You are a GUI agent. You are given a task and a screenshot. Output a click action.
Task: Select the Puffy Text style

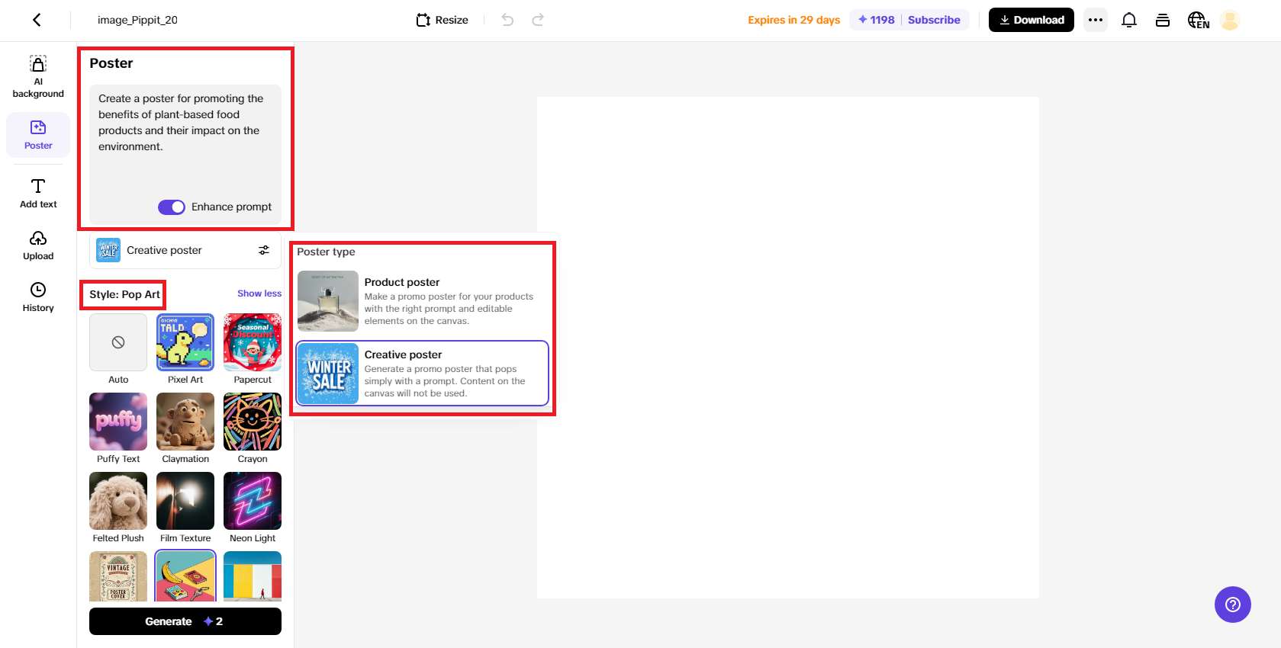[x=118, y=428]
